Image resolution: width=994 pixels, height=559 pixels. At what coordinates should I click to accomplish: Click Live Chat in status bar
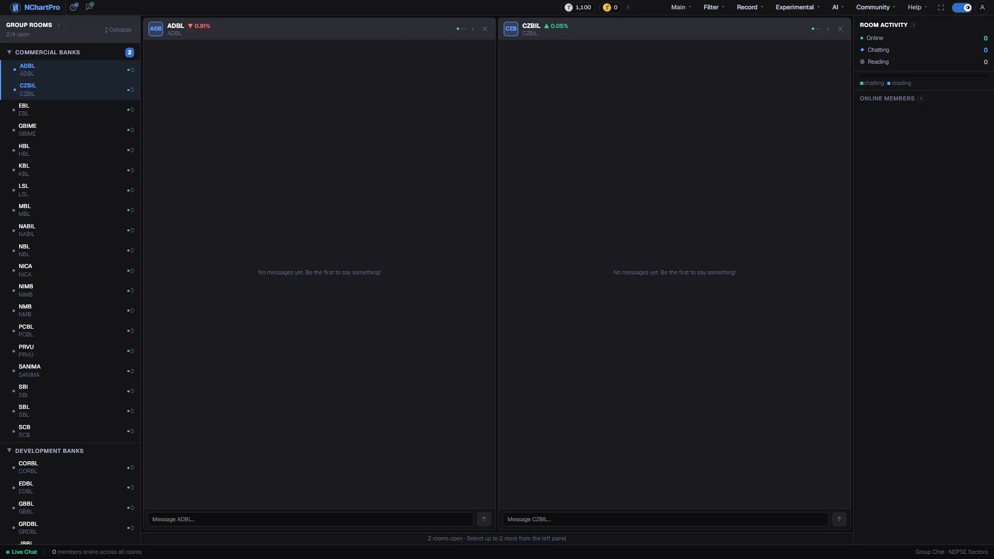22,552
